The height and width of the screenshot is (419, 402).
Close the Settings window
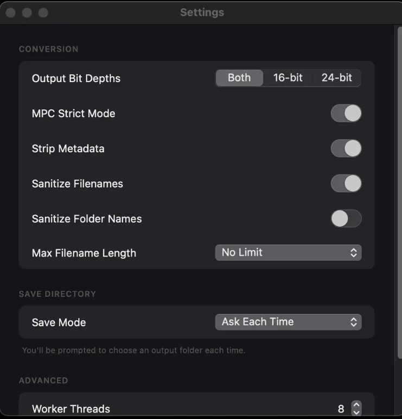pos(10,12)
